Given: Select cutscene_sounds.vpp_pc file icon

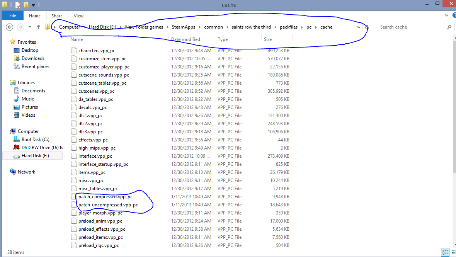Looking at the screenshot, I should (x=74, y=75).
